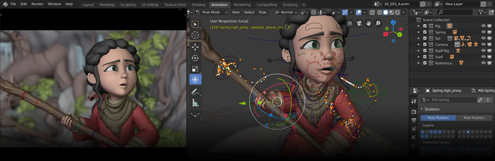The height and width of the screenshot is (161, 495).
Task: Activate the Measure tool
Action: pos(195,103)
